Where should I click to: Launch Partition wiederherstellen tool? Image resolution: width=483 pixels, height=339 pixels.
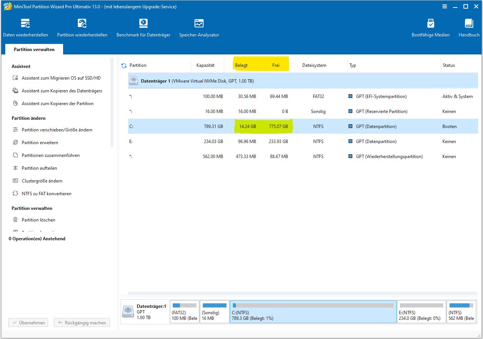(x=82, y=28)
